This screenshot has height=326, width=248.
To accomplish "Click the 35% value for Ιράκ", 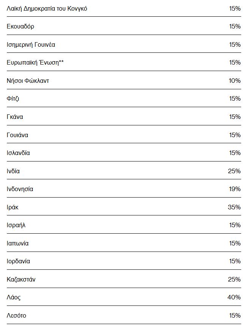I will click(234, 207).
